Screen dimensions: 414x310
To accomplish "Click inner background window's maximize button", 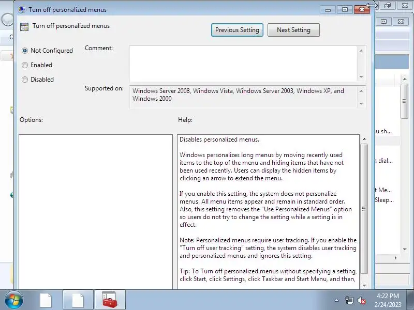I will tap(384, 21).
